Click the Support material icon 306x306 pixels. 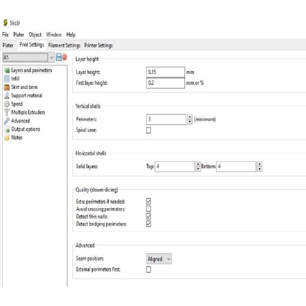pyautogui.click(x=7, y=95)
